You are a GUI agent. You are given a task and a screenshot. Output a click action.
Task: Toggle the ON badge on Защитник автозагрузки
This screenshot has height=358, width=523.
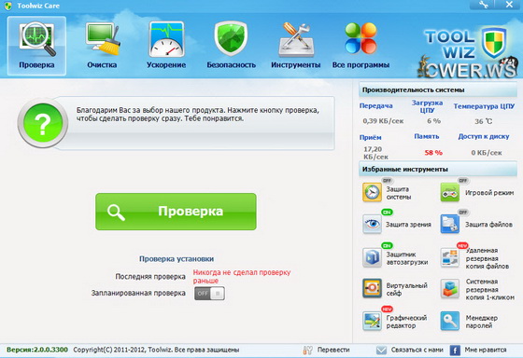pos(387,246)
